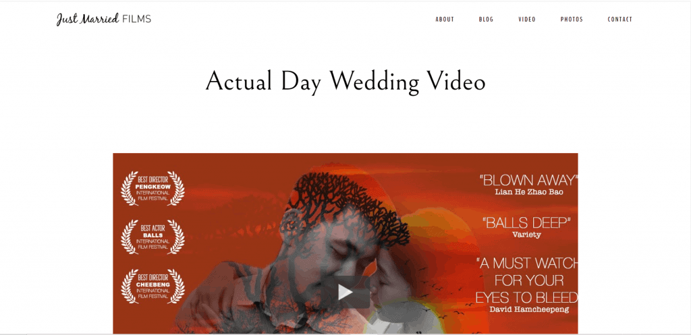The height and width of the screenshot is (335, 691).
Task: Click the David Hamcheepeng name
Action: click(529, 309)
